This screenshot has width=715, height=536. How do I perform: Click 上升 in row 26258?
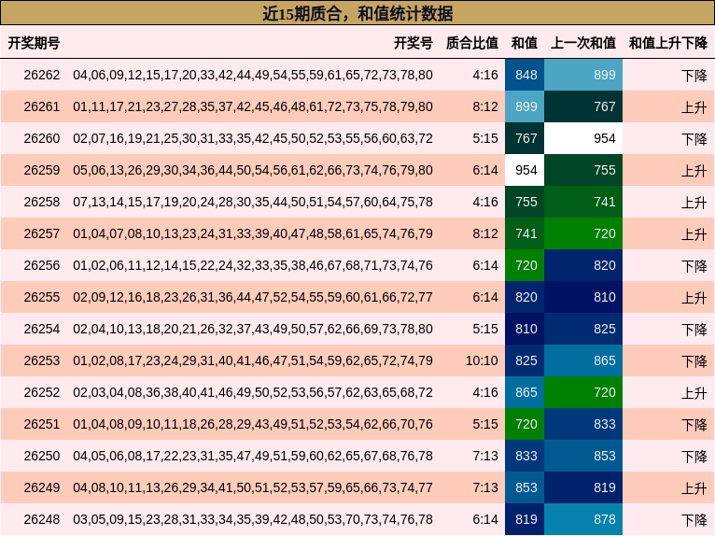(x=694, y=202)
